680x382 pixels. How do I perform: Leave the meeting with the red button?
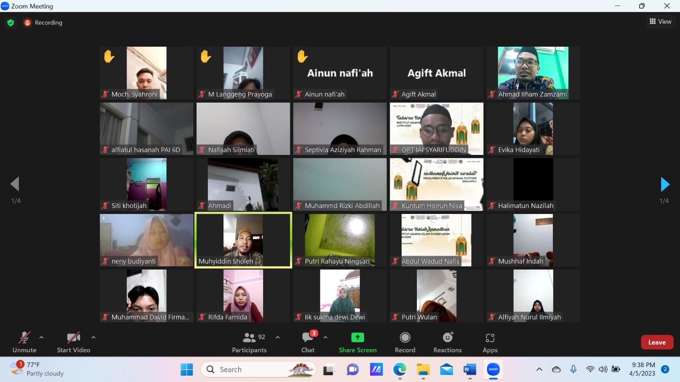(x=657, y=342)
